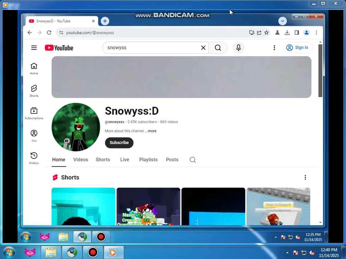
Task: Search within the channel via magnifier icon
Action: click(x=193, y=160)
